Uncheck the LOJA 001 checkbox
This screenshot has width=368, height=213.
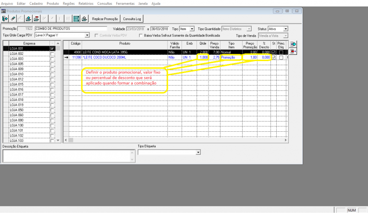click(x=52, y=49)
